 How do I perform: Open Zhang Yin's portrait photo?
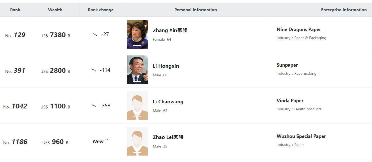pyautogui.click(x=137, y=34)
